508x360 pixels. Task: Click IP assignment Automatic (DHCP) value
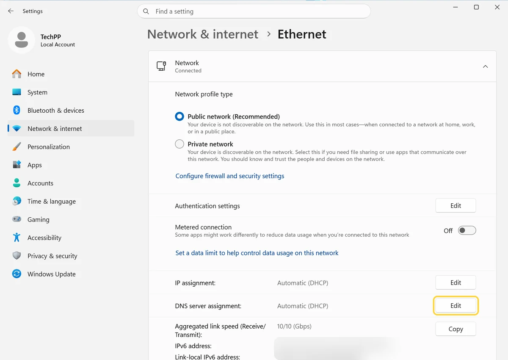tap(303, 283)
